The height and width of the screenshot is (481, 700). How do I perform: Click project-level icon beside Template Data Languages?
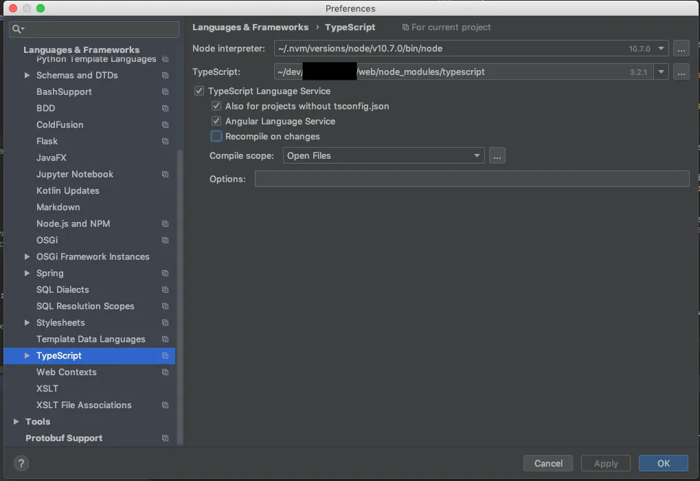pyautogui.click(x=165, y=339)
